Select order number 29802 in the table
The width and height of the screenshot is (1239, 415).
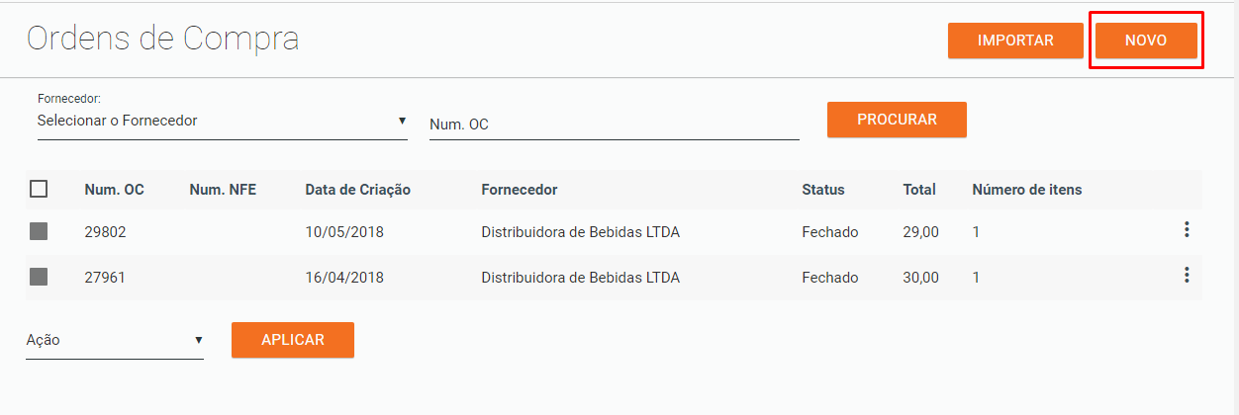(x=106, y=232)
